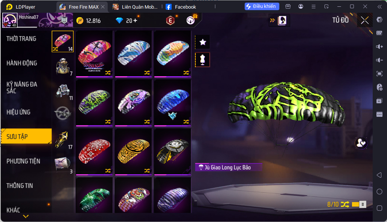Open the backpack skins subcategory
This screenshot has height=222, width=387.
click(63, 66)
